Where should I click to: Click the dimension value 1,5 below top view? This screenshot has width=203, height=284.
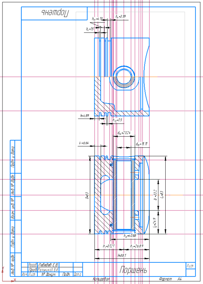click(117, 120)
